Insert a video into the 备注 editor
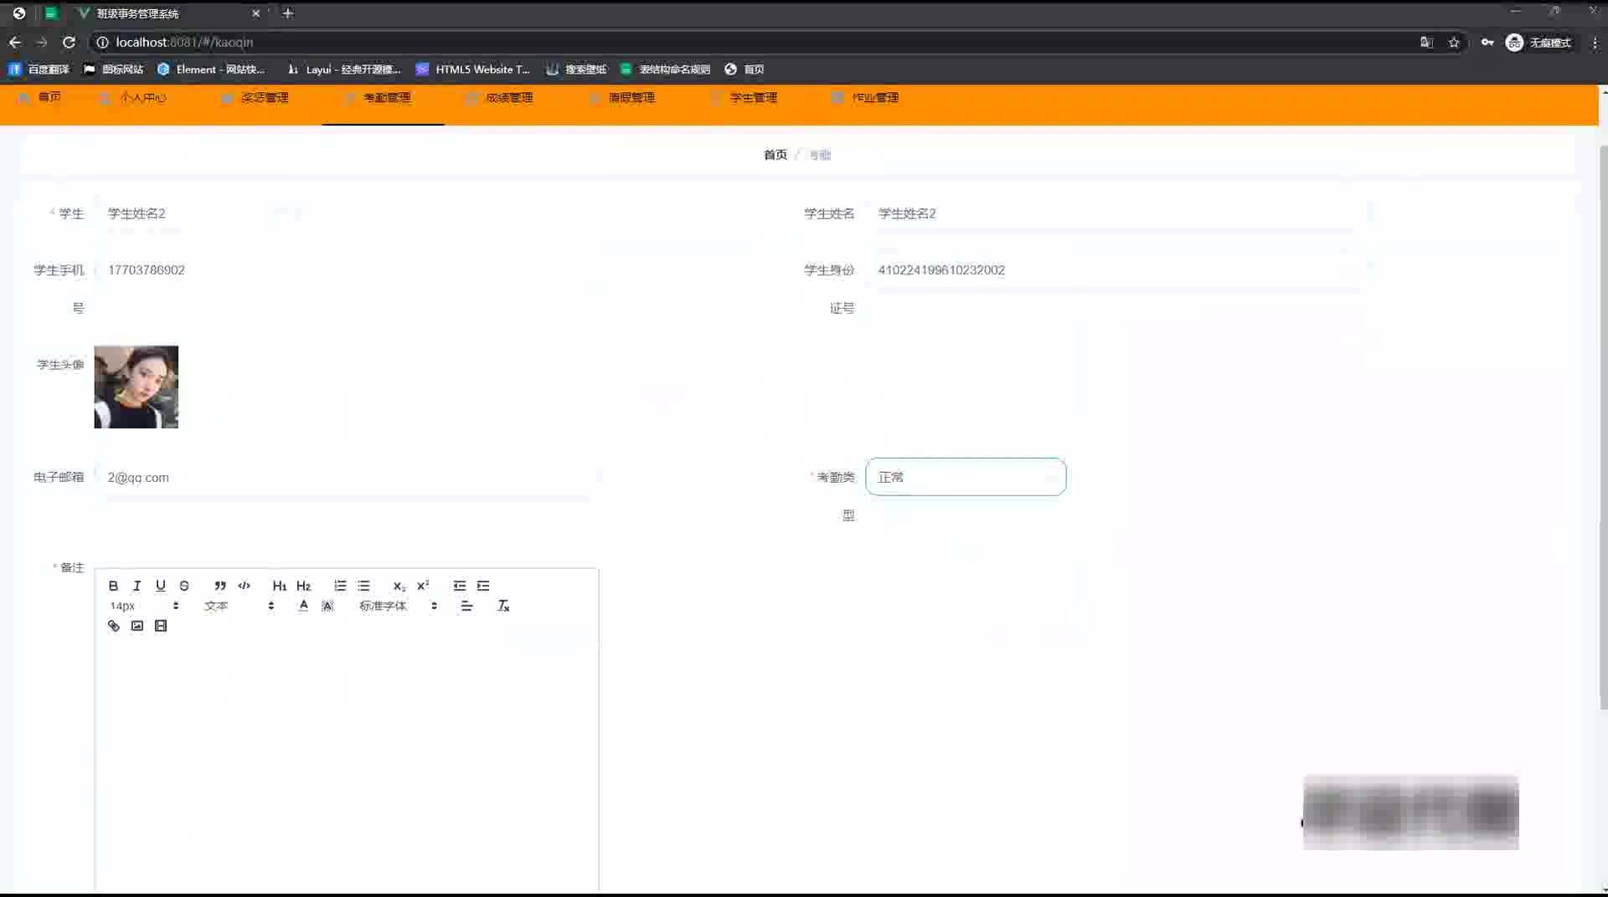The image size is (1608, 897). [x=161, y=626]
